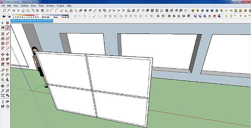Open the View menu
Viewport: 251px width, 128px height.
tap(16, 6)
